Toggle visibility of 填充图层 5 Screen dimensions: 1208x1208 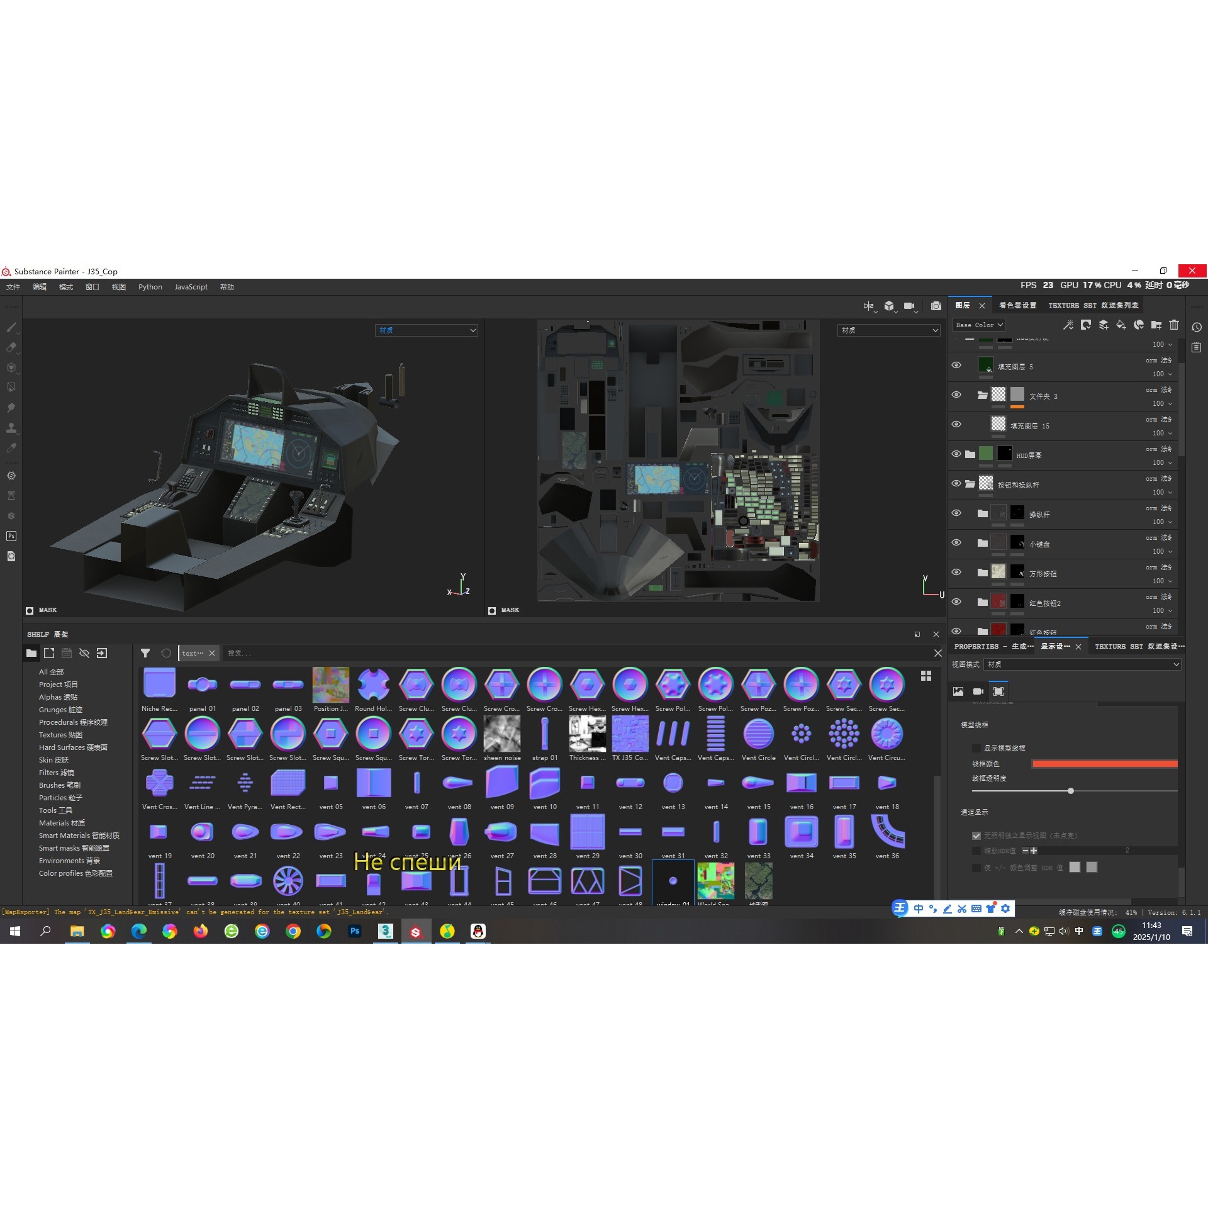956,365
